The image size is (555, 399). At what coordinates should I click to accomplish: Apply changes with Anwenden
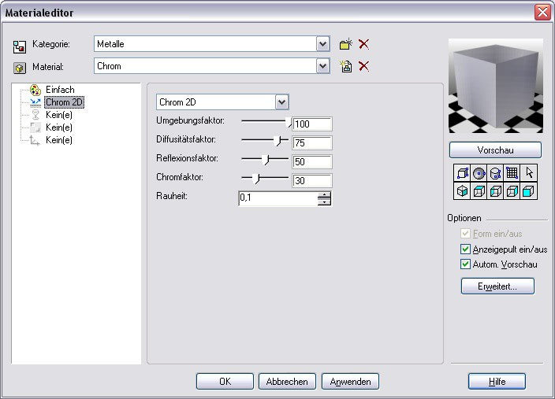pos(350,382)
